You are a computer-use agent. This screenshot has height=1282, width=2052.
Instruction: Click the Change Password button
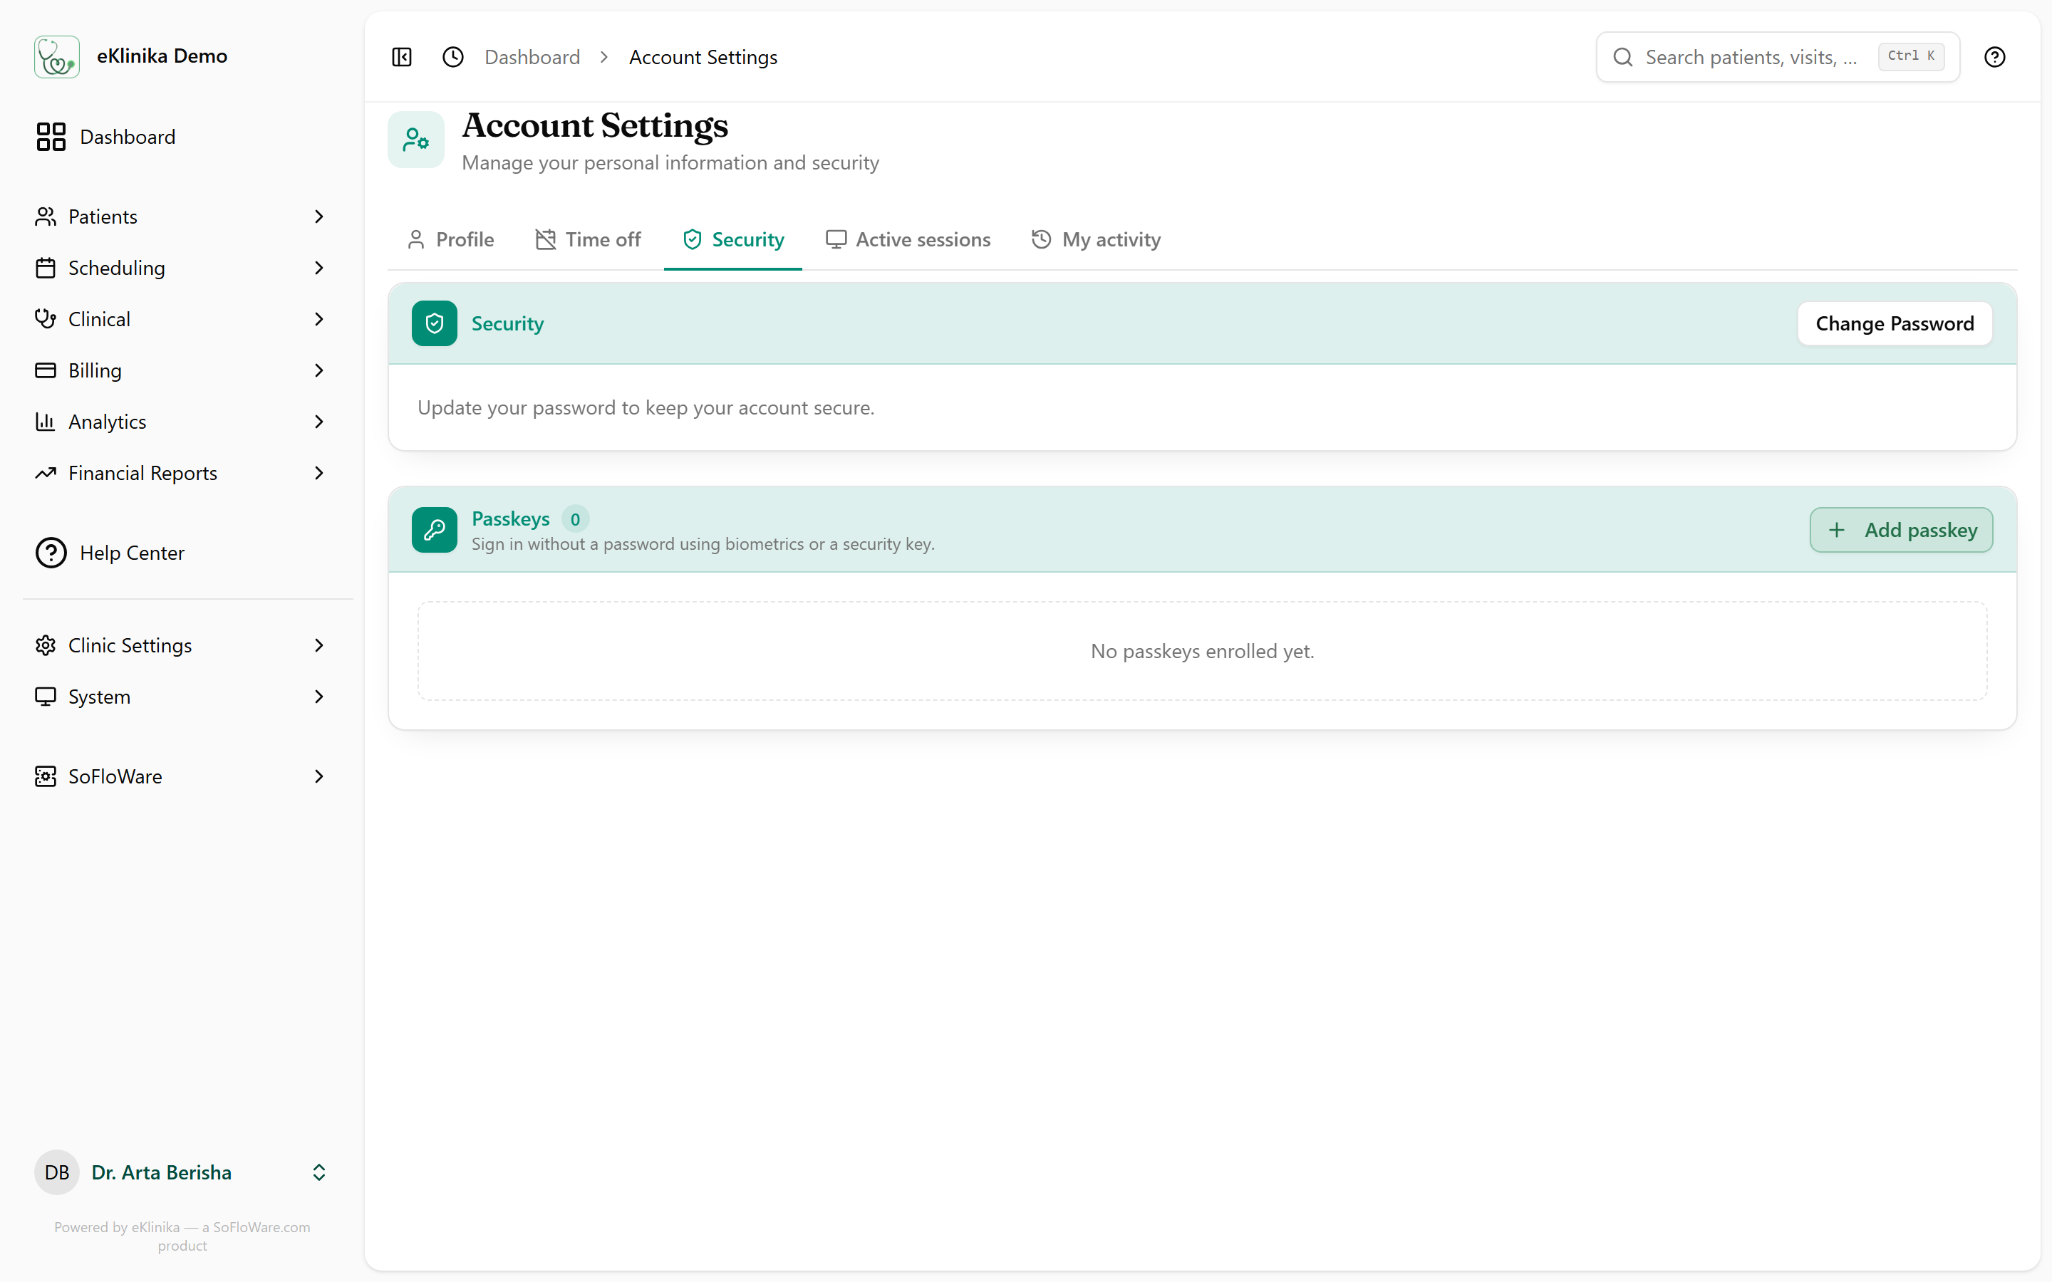tap(1895, 323)
